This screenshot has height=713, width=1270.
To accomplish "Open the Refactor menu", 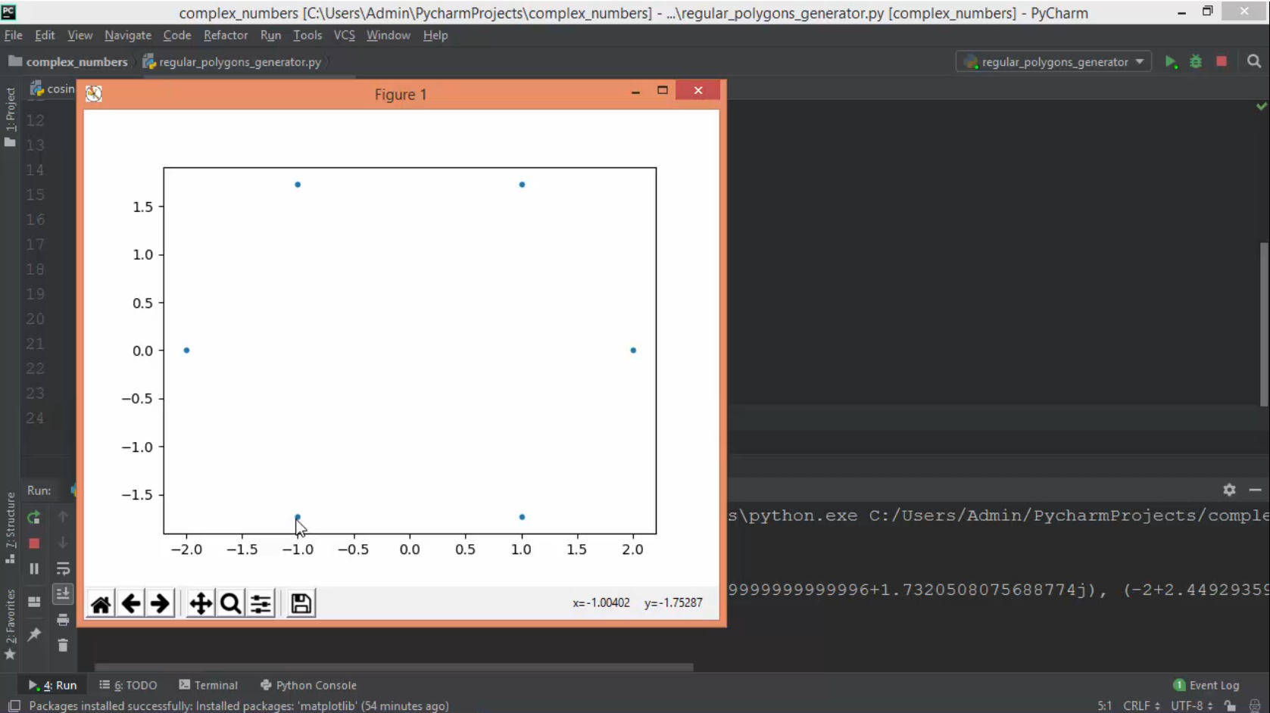I will pyautogui.click(x=225, y=36).
